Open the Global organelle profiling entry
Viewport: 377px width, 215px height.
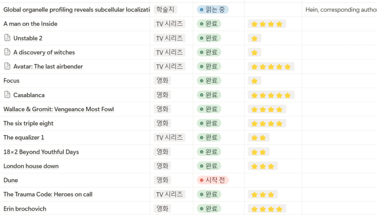click(76, 10)
